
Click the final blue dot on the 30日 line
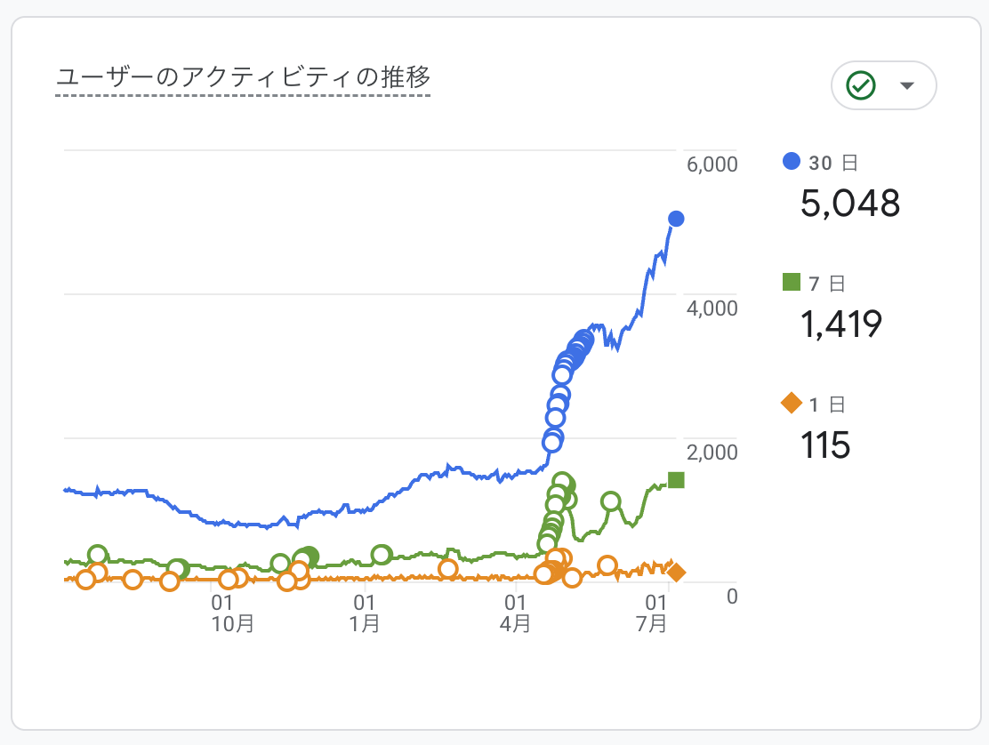676,218
